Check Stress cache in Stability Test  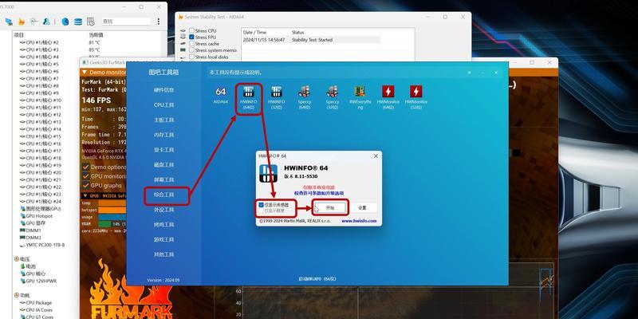191,44
